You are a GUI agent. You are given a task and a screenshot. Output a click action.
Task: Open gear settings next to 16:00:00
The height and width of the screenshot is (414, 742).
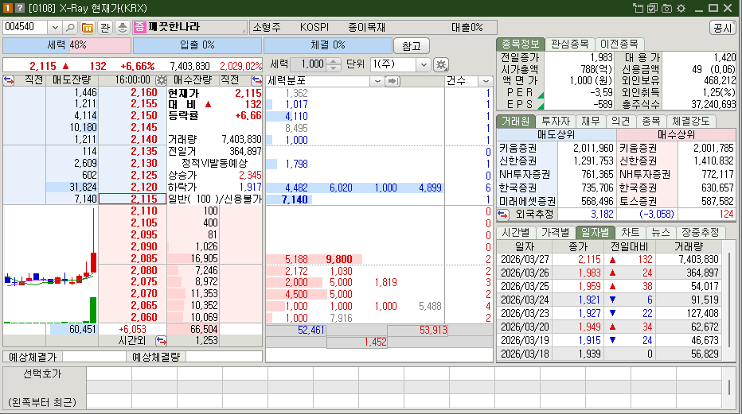161,80
